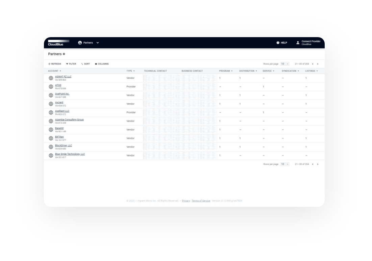Click the CloudBlue logo
This screenshot has width=372, height=261.
[x=58, y=43]
